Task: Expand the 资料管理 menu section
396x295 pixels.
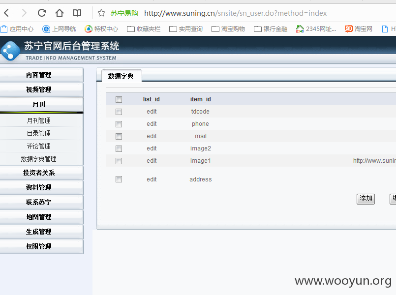Action: point(41,187)
